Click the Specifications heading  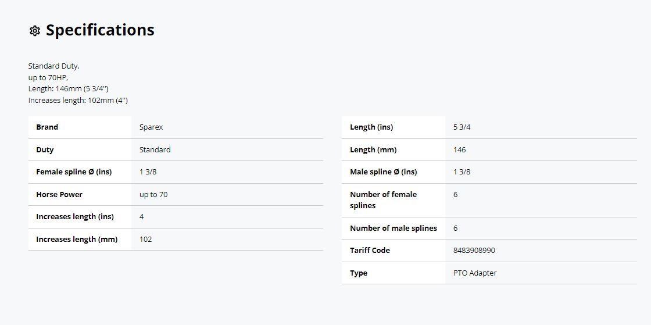[100, 30]
